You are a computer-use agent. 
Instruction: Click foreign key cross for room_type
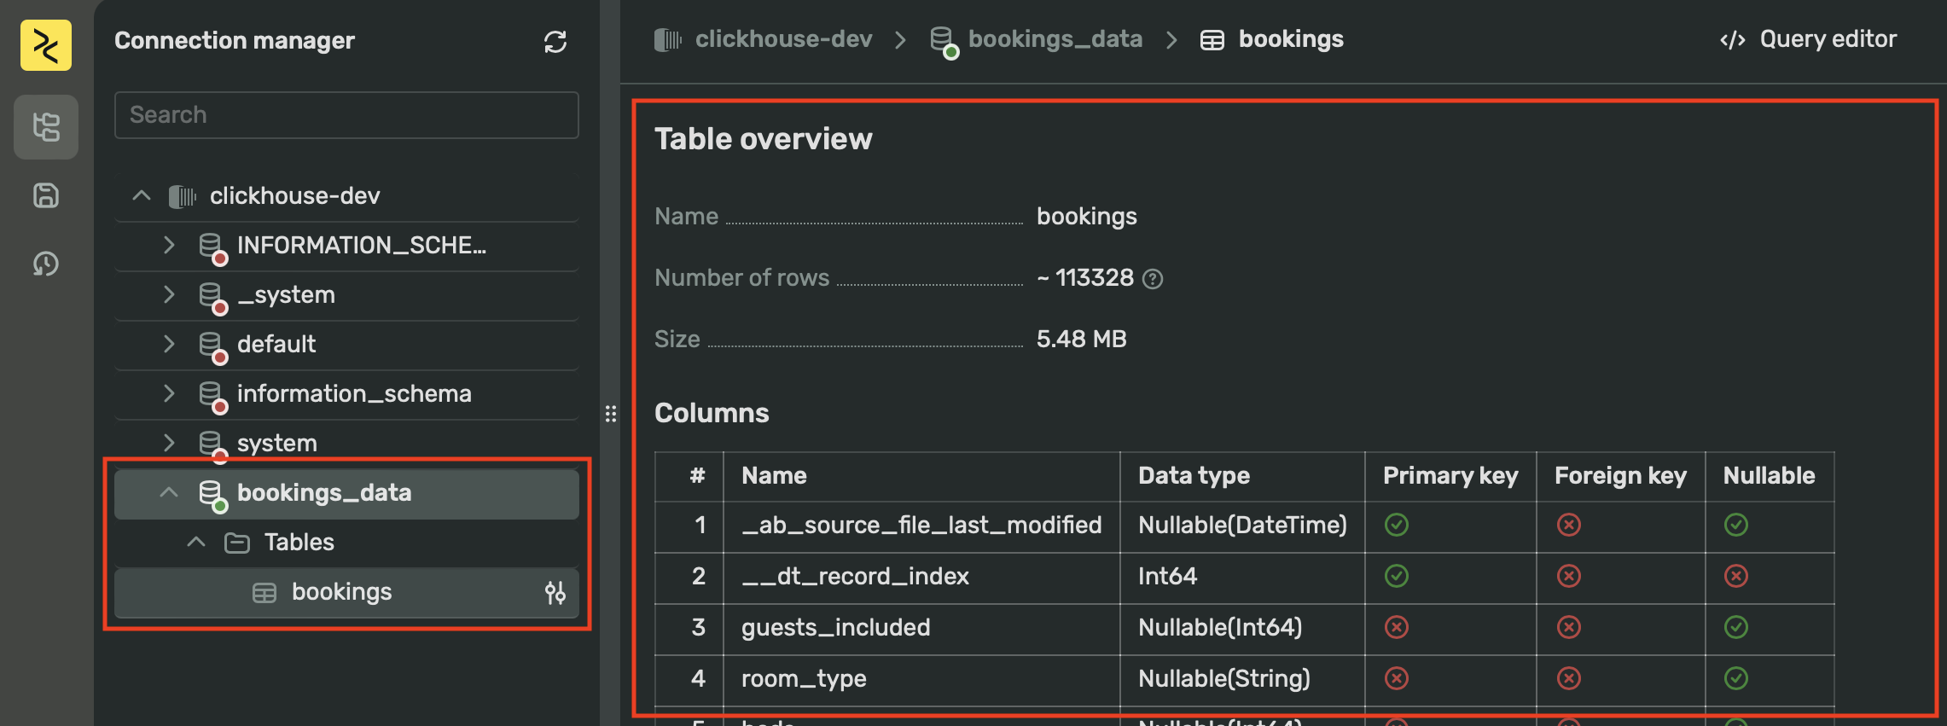click(1569, 678)
